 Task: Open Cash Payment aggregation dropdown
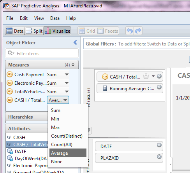pyautogui.click(x=58, y=75)
